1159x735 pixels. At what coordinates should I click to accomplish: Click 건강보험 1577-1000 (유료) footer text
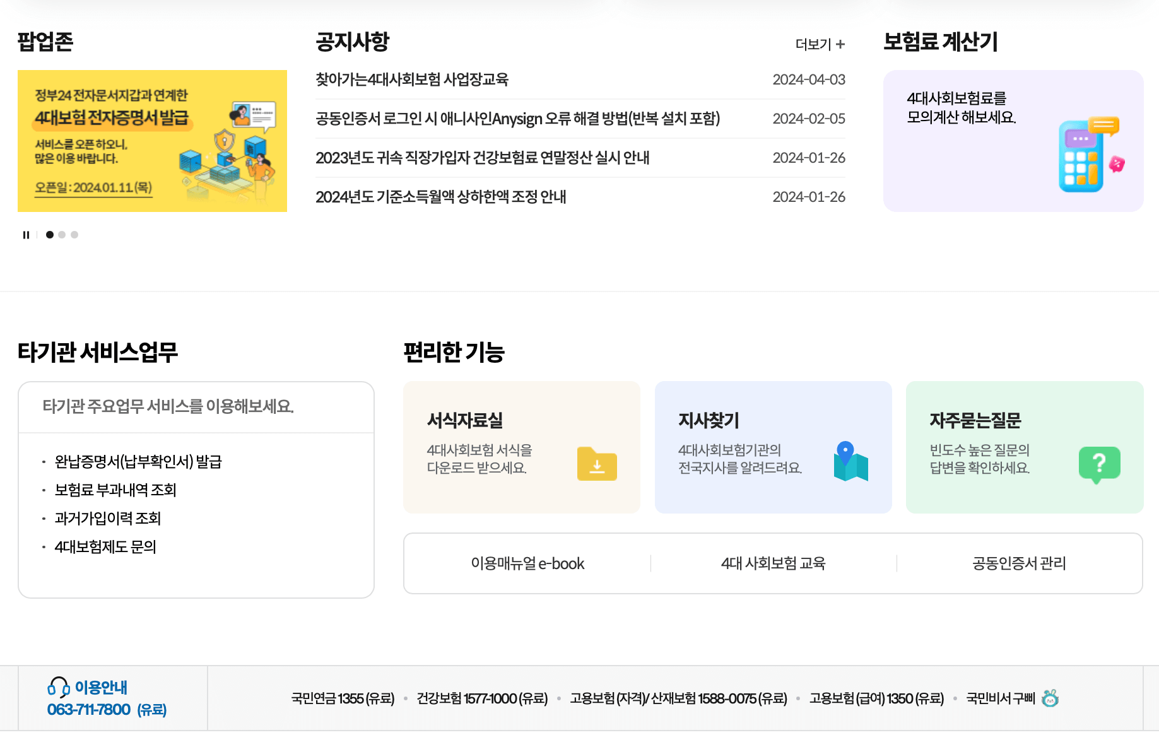(482, 698)
